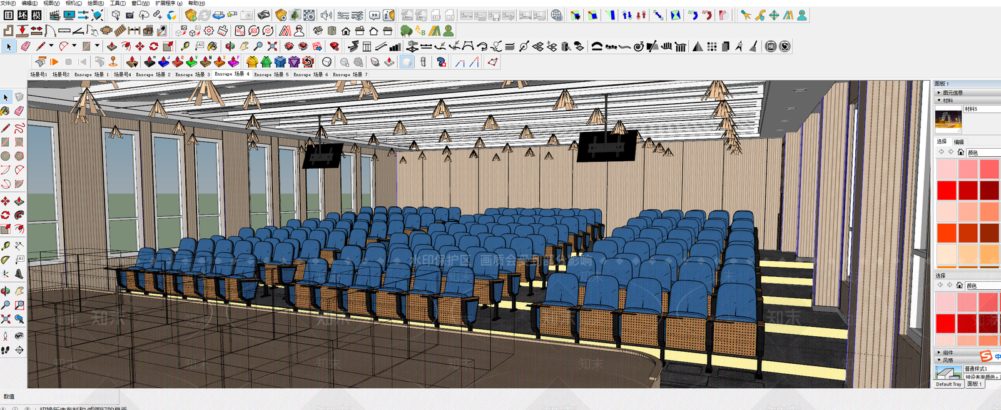
Task: Click the gear settings icon in toolbar
Action: [x=208, y=31]
